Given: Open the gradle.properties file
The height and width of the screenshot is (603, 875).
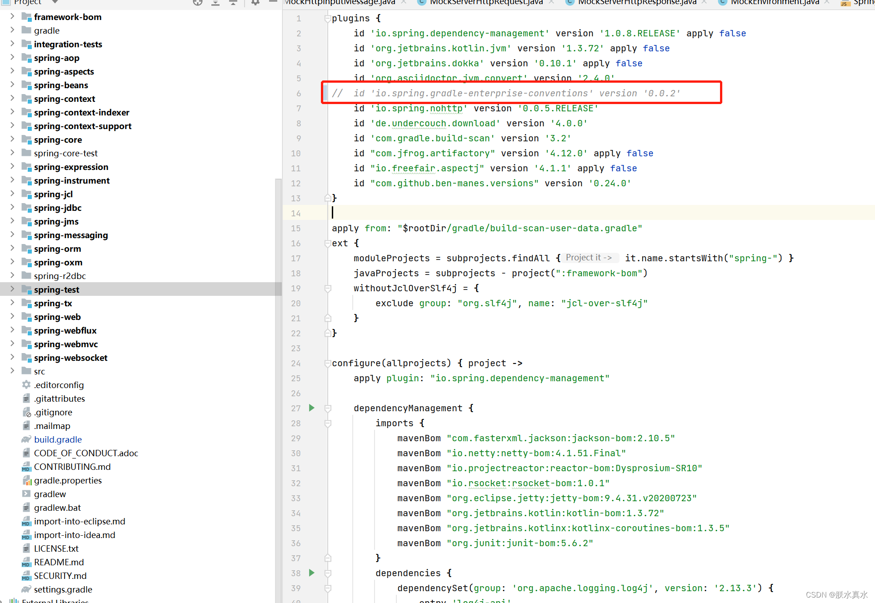Looking at the screenshot, I should click(x=68, y=480).
